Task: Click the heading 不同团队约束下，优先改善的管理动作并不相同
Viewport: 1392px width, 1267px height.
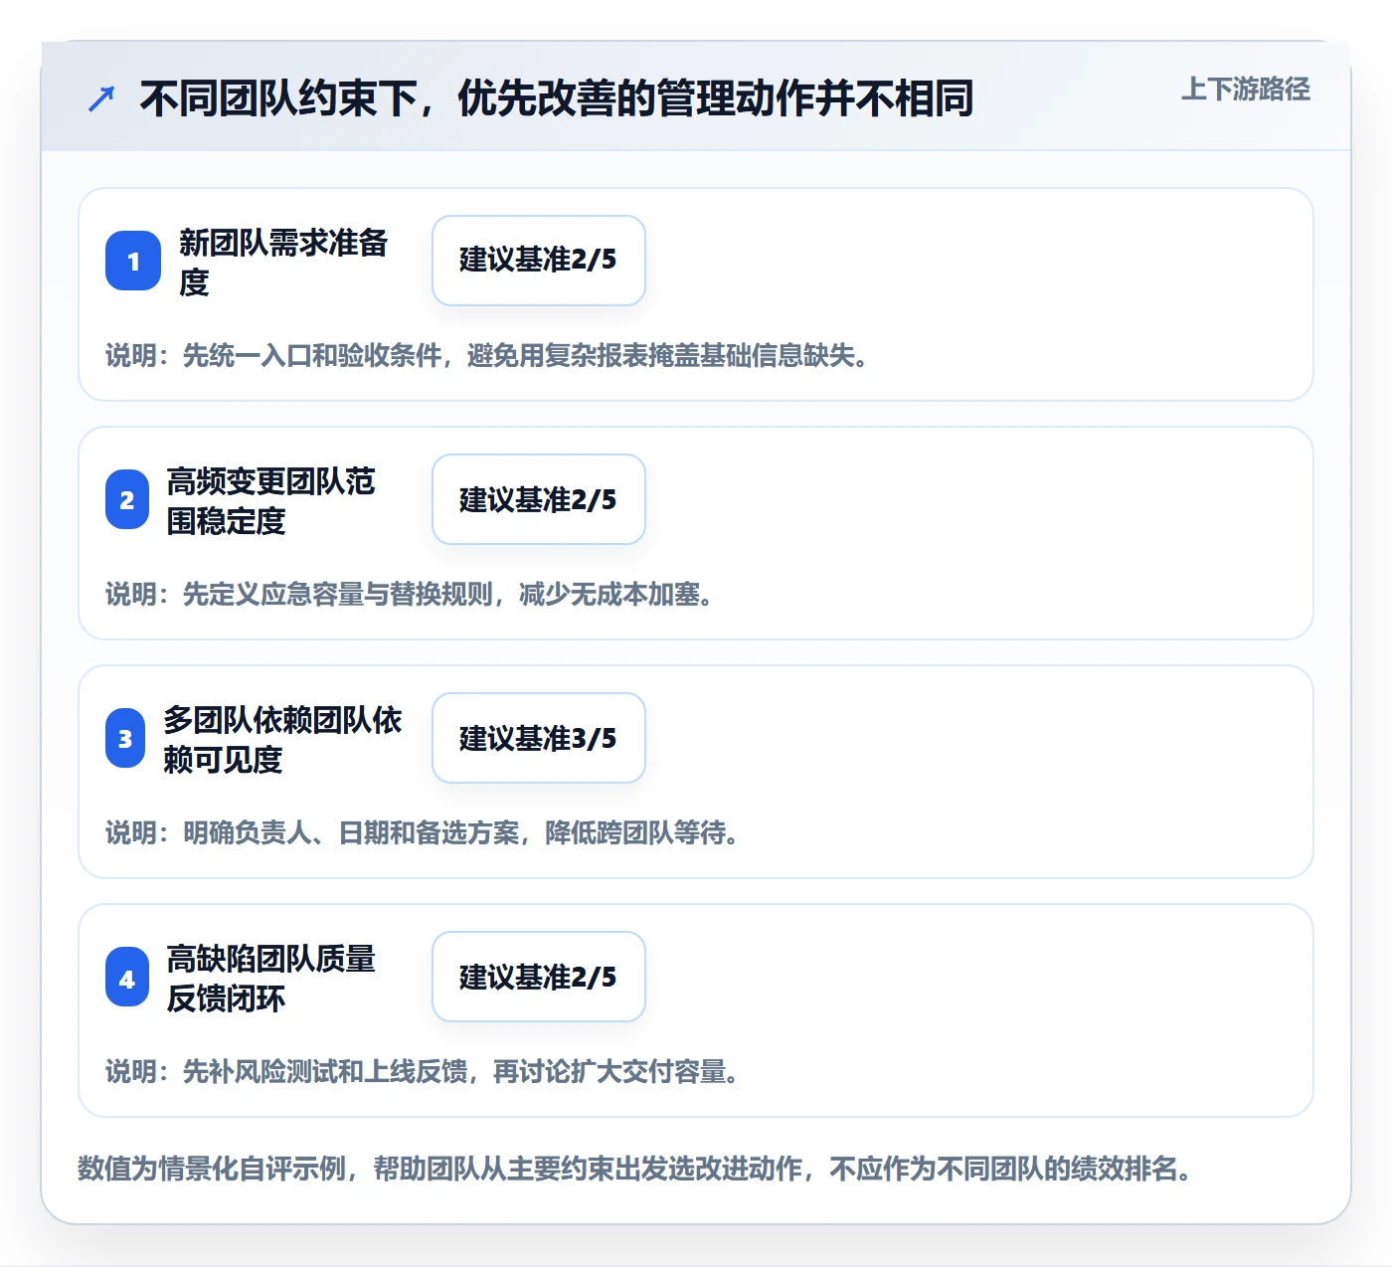Action: (557, 98)
